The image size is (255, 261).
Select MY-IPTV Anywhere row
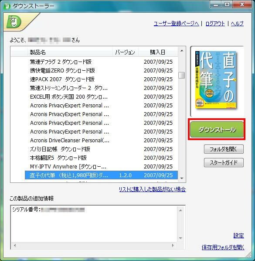tap(101, 166)
